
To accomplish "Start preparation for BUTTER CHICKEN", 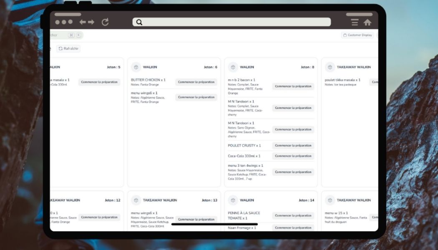I will pyautogui.click(x=196, y=82).
